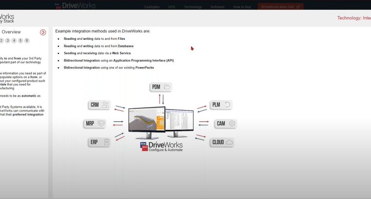
Task: Switch to page 5 in Overview
Action: [x=20, y=40]
